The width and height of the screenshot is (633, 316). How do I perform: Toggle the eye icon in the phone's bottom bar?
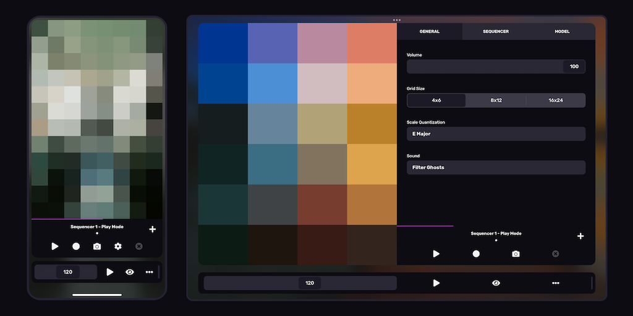pyautogui.click(x=130, y=272)
